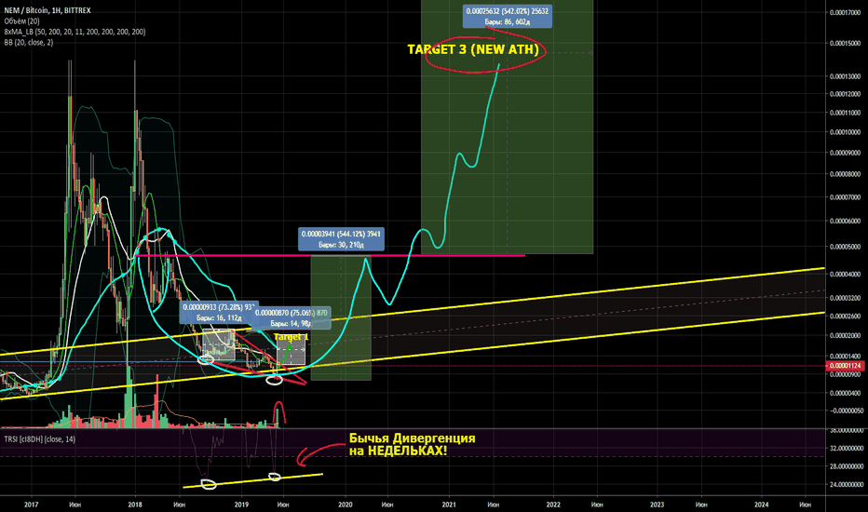Click the 75.06% measurement label
This screenshot has width=868, height=512.
292,317
